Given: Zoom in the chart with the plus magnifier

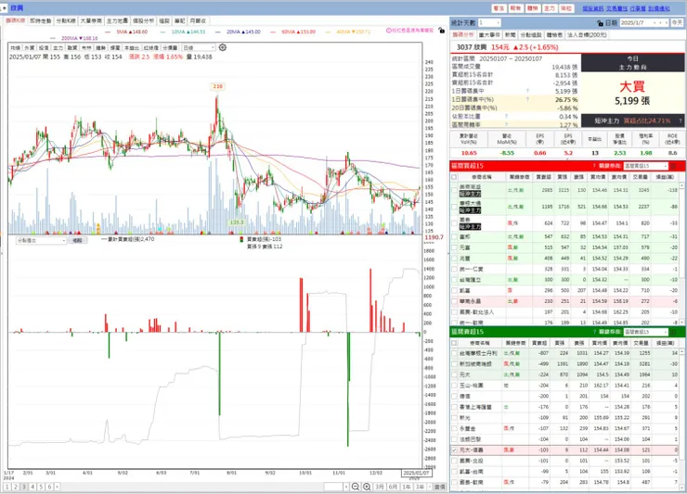Looking at the screenshot, I should pos(367,487).
